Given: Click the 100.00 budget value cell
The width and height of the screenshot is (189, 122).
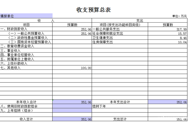Looking at the screenshot, I should point(72,68).
